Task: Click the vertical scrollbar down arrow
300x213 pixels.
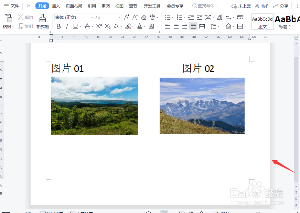Action: click(296, 186)
